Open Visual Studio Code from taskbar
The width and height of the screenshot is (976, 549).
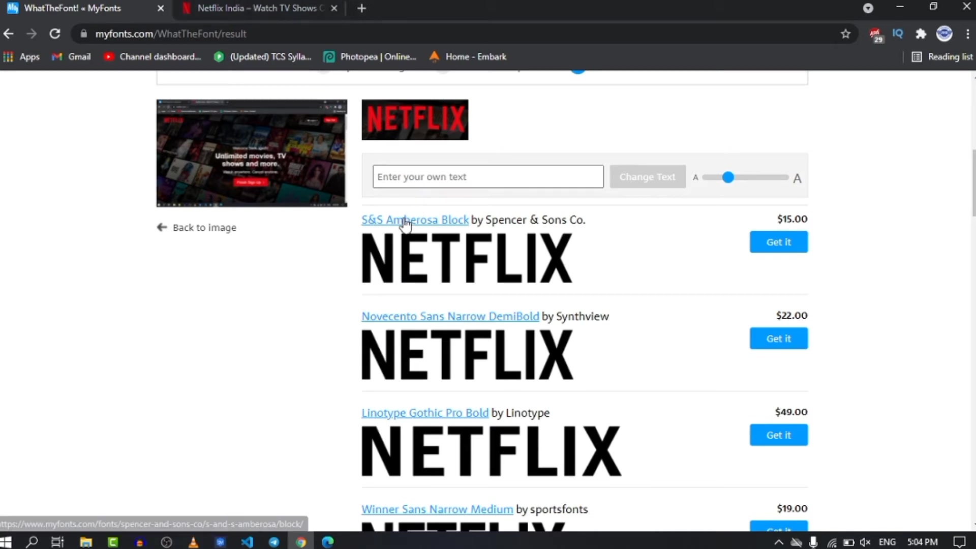[247, 542]
